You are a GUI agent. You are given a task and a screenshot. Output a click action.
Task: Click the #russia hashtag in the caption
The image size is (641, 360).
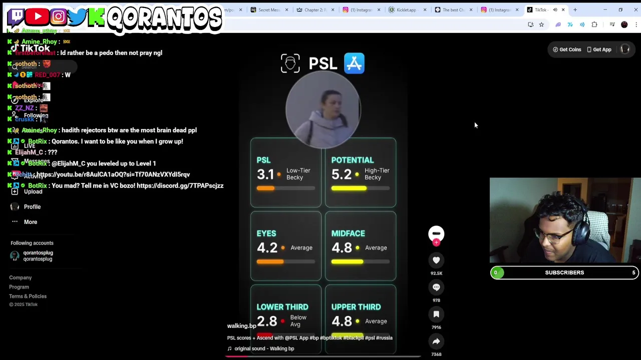click(x=384, y=338)
